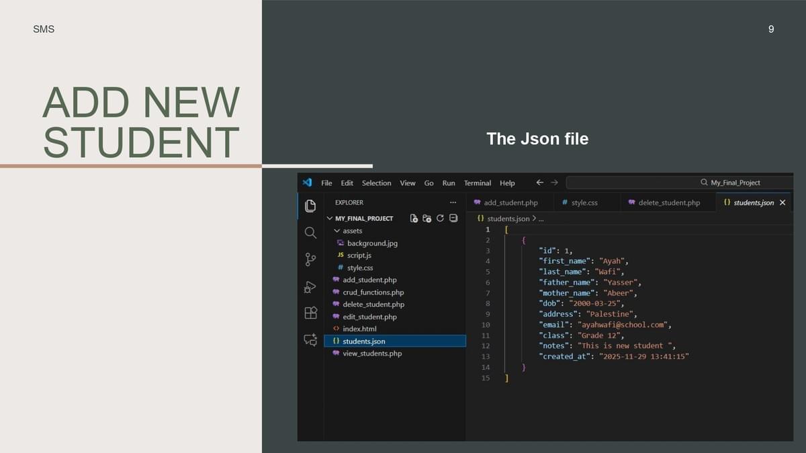
Task: Close the students.json editor tab
Action: click(782, 202)
